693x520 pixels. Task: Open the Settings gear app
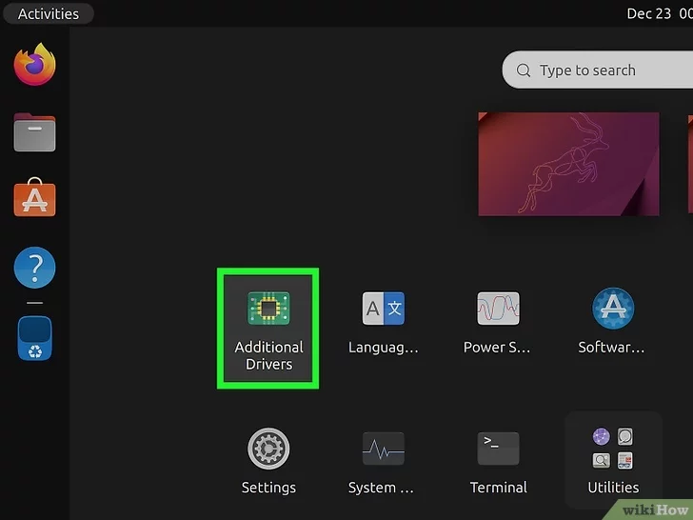(x=268, y=461)
